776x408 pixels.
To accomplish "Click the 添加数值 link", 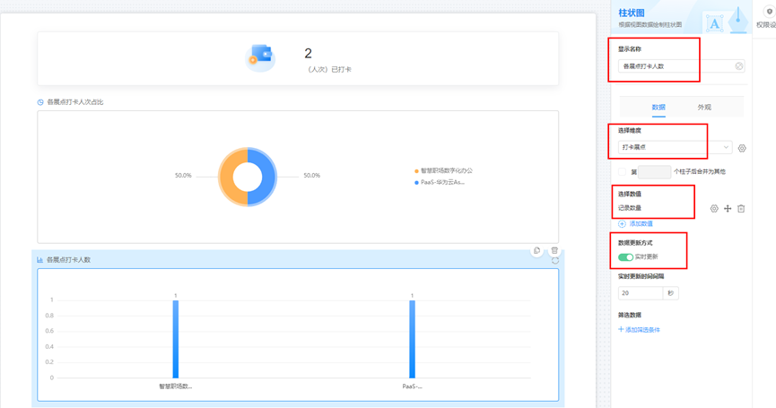I will point(635,223).
